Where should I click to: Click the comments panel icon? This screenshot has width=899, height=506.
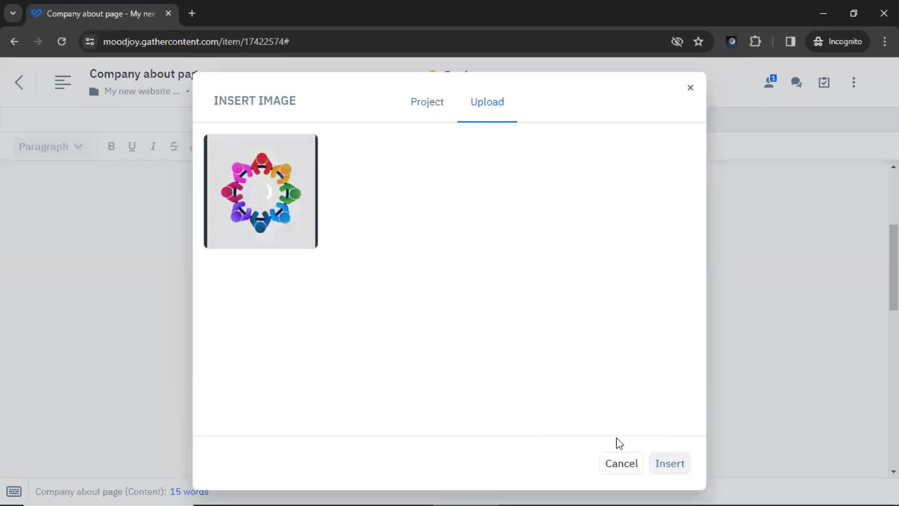(797, 82)
